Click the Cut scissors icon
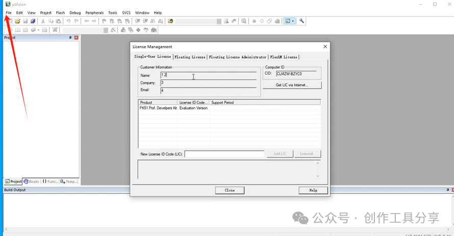 (43, 21)
